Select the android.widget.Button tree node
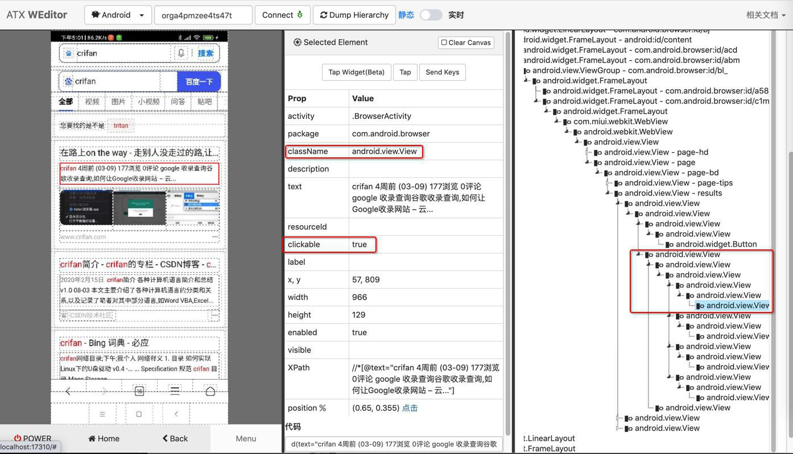This screenshot has width=793, height=454. [x=716, y=244]
